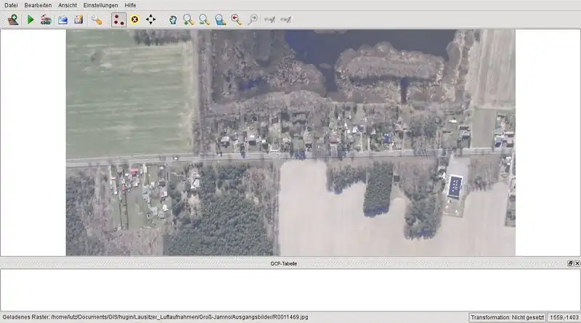Screen dimensions: 581x323
Task: Click Zoom to Layer icon
Action: pos(220,20)
